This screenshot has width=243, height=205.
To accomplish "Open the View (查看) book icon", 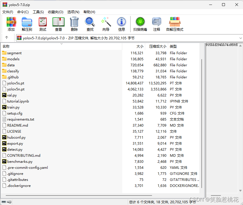I will (59, 22).
